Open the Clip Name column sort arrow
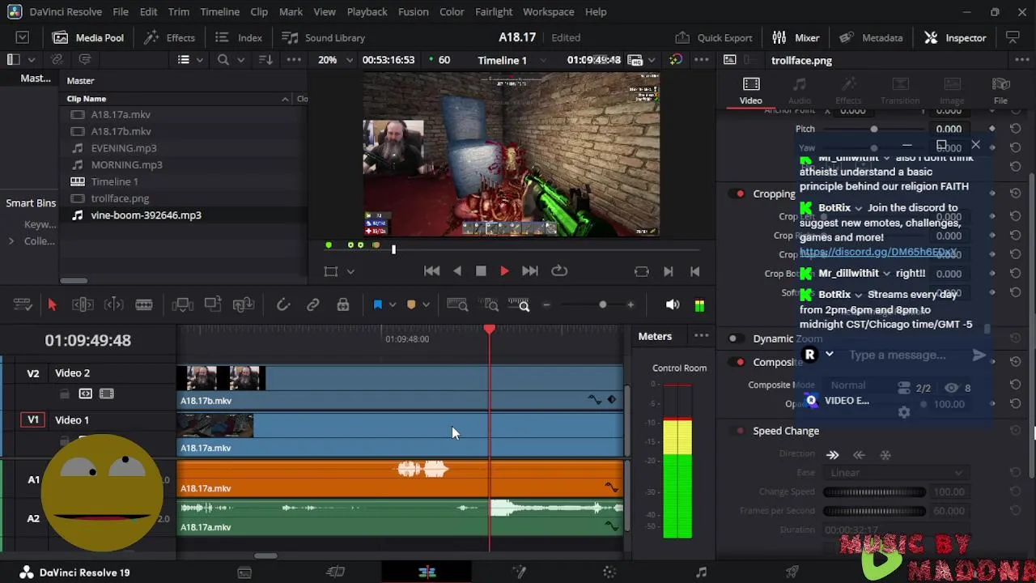The height and width of the screenshot is (583, 1036). coord(285,99)
